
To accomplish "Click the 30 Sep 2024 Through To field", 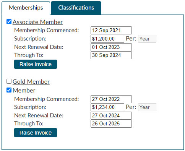I will (111, 55).
